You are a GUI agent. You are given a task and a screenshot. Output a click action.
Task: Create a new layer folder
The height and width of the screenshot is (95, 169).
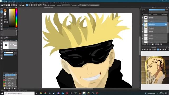click(153, 44)
